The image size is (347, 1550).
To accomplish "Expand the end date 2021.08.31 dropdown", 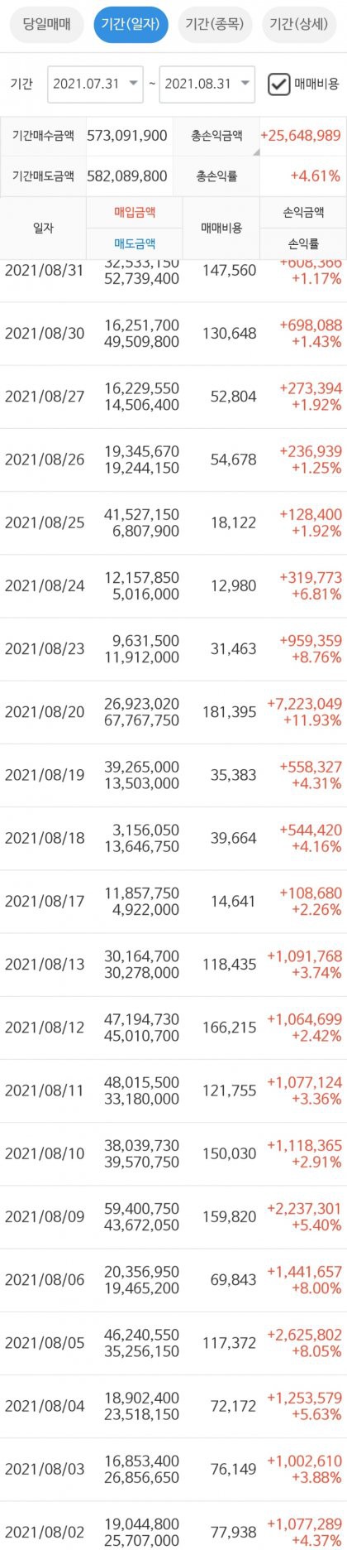I will [207, 84].
